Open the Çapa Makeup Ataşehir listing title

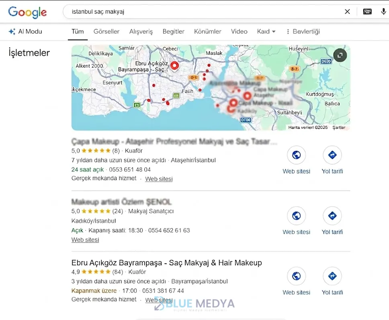coord(174,142)
